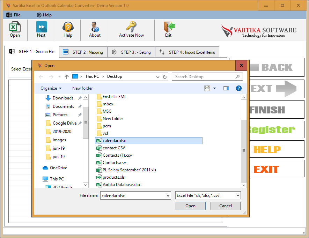309x238 pixels.
Task: Close the Open dialog with red X
Action: (241, 65)
